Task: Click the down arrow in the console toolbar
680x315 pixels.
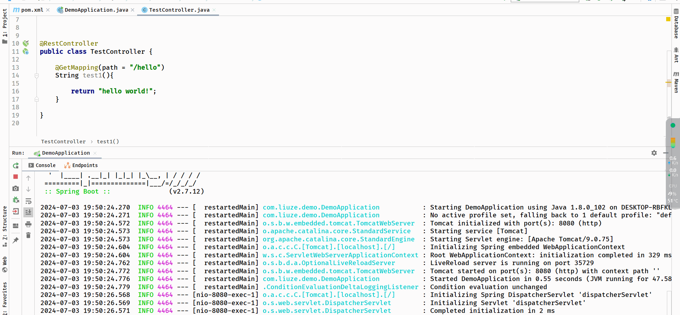Action: [x=28, y=189]
